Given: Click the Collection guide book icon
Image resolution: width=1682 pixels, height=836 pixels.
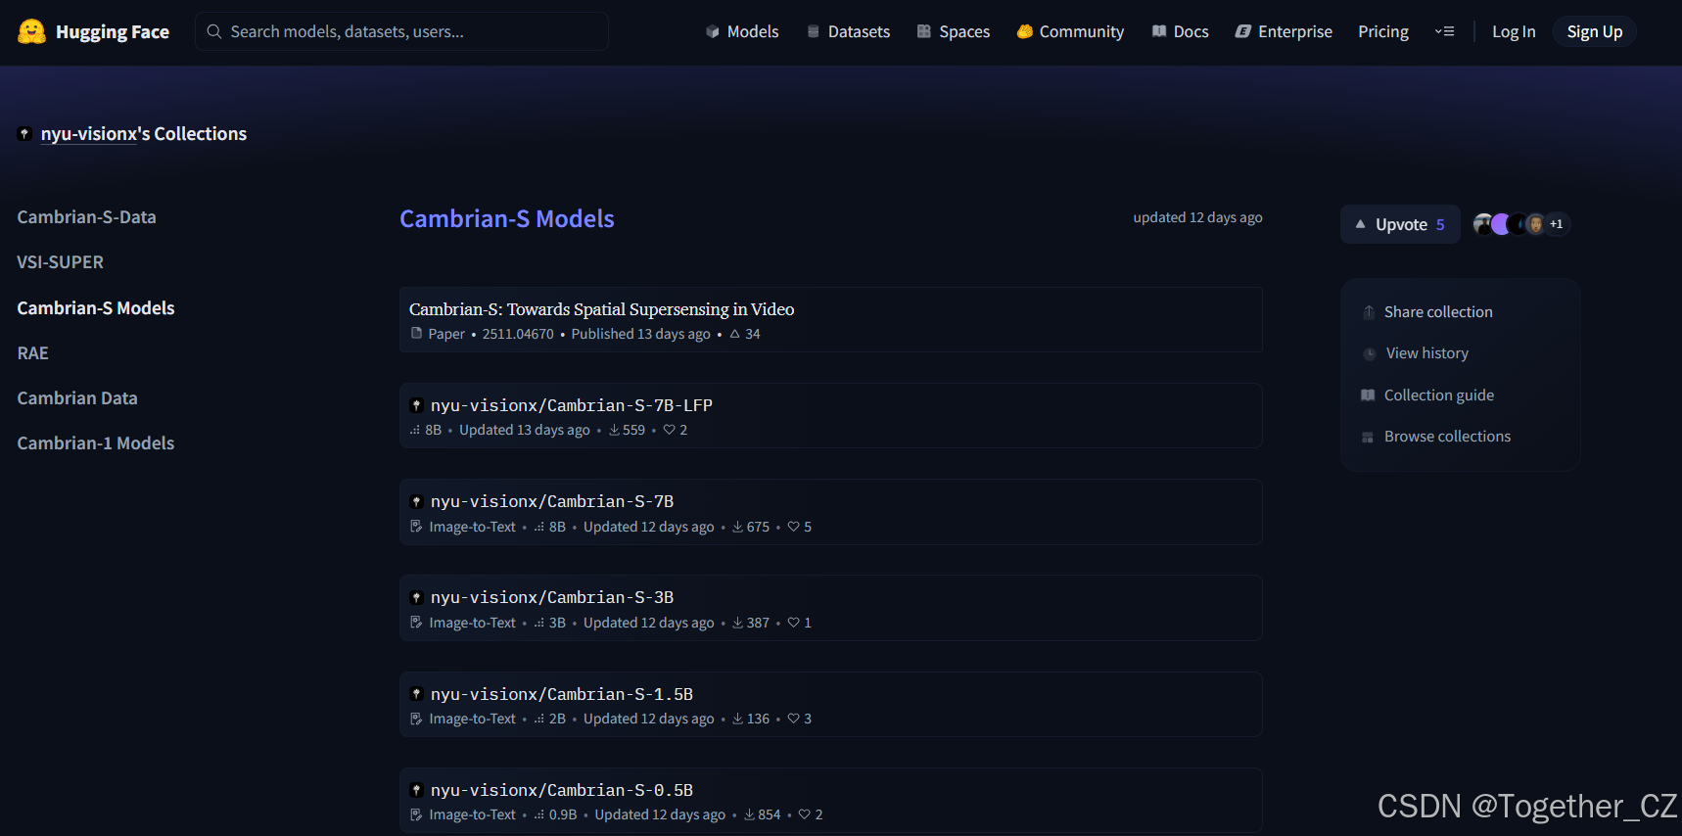Looking at the screenshot, I should 1368,395.
